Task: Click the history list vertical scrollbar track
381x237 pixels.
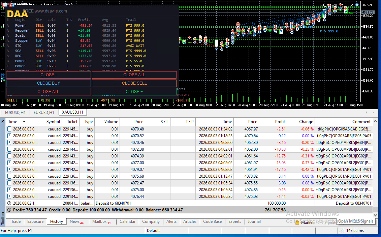Action: (375, 168)
